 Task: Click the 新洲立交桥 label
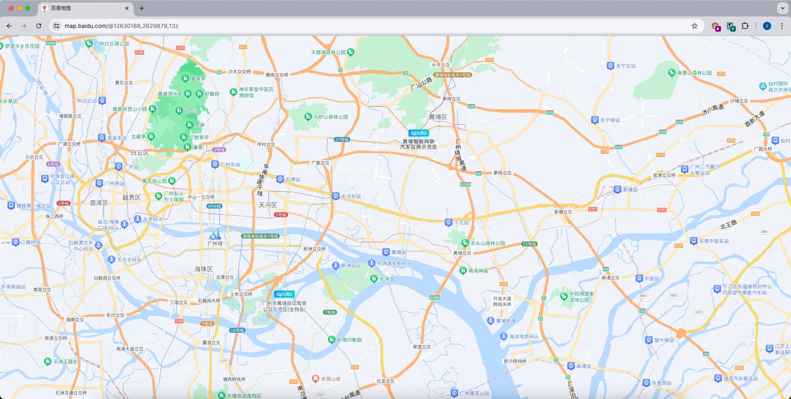[x=315, y=249]
